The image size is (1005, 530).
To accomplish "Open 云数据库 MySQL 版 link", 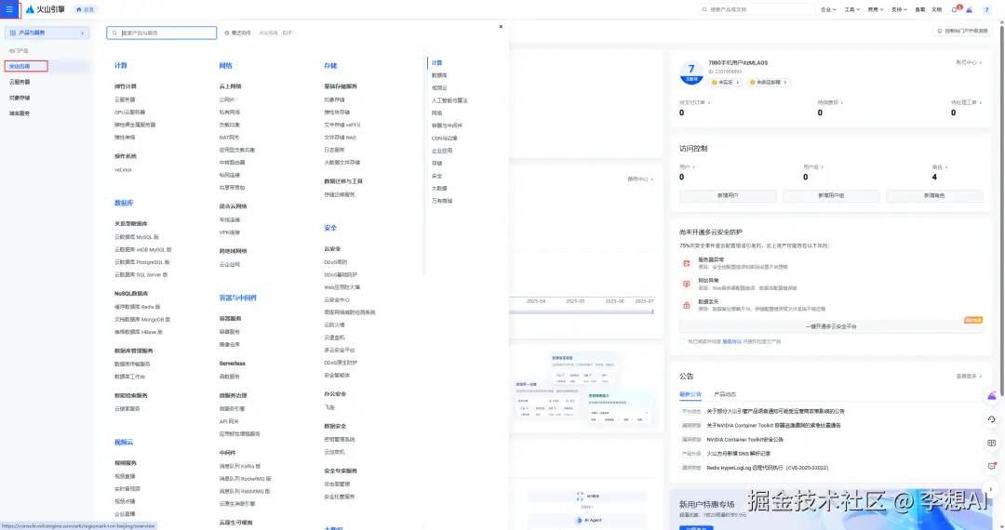I will (x=137, y=237).
